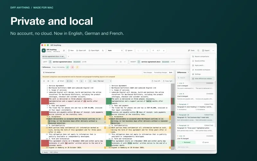Select Recent comparisons from the menu
Viewport: 257px width, 161px height.
coord(203,57)
